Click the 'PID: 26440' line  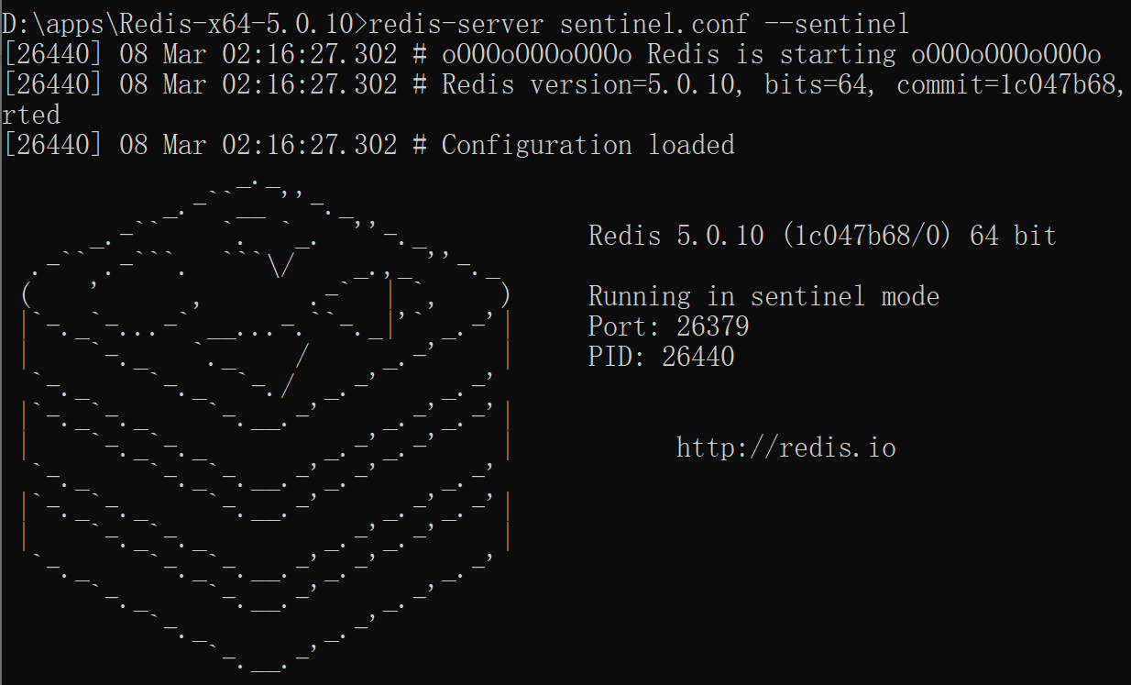pos(661,356)
